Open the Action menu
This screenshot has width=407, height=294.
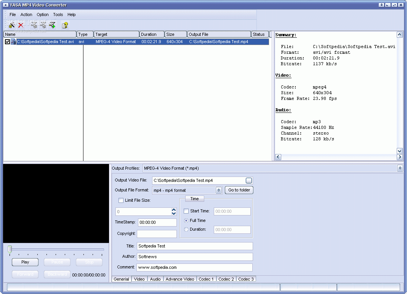pyautogui.click(x=26, y=14)
